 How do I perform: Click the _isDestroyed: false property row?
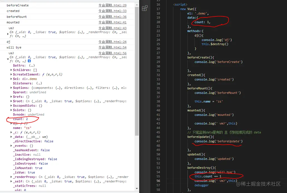pos(30,163)
